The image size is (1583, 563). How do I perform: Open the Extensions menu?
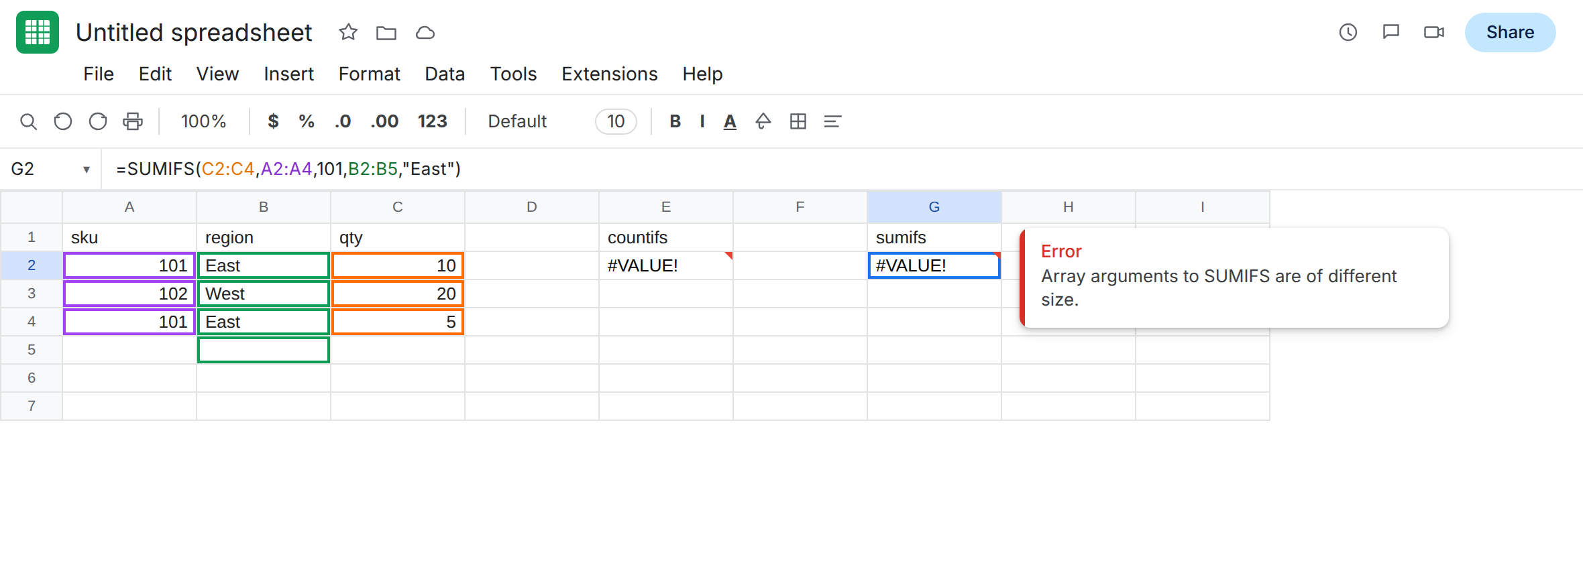tap(610, 74)
